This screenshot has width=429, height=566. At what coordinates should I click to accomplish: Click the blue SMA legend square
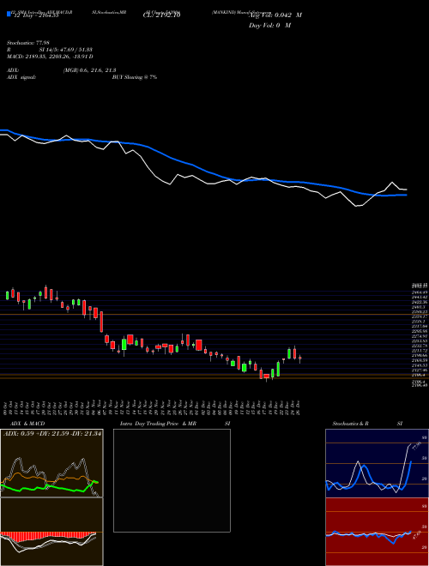[9, 14]
